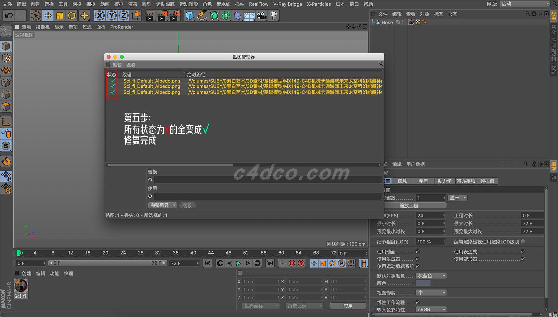Click the 缩放工程... button
558x317 pixels.
click(x=411, y=206)
